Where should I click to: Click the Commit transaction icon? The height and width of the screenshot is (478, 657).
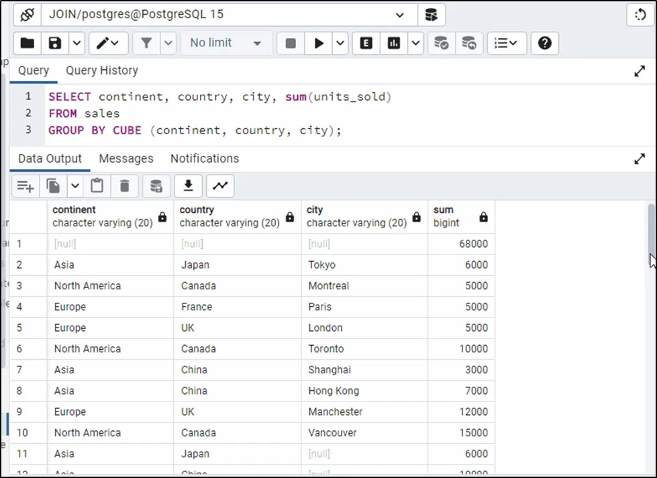pyautogui.click(x=441, y=44)
